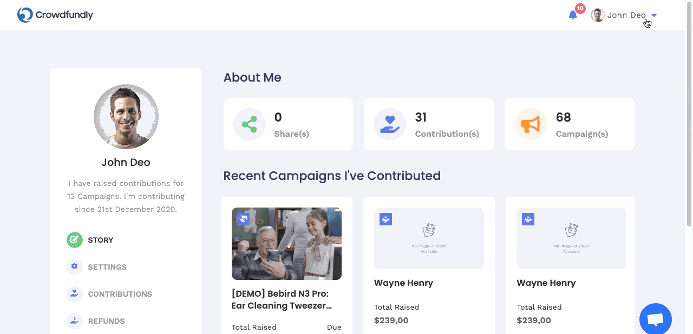Image resolution: width=693 pixels, height=334 pixels.
Task: Open the first Wayne Henry campaign title
Action: click(403, 283)
